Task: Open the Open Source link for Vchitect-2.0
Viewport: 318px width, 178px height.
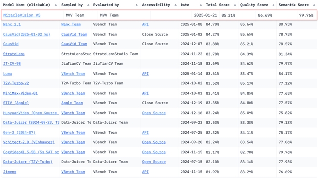Action: click(x=154, y=142)
